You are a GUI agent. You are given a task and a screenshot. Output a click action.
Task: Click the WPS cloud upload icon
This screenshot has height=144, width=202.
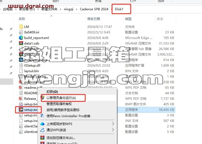(42, 124)
